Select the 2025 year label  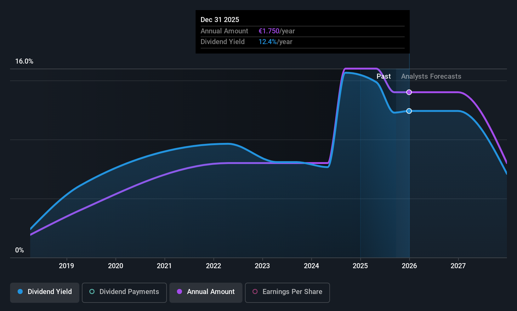(x=360, y=266)
